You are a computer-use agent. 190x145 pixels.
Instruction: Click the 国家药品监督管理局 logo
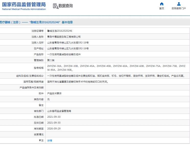point(24,6)
